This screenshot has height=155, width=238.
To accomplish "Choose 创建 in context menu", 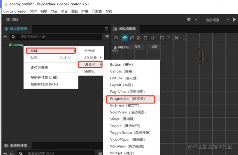I will point(51,51).
